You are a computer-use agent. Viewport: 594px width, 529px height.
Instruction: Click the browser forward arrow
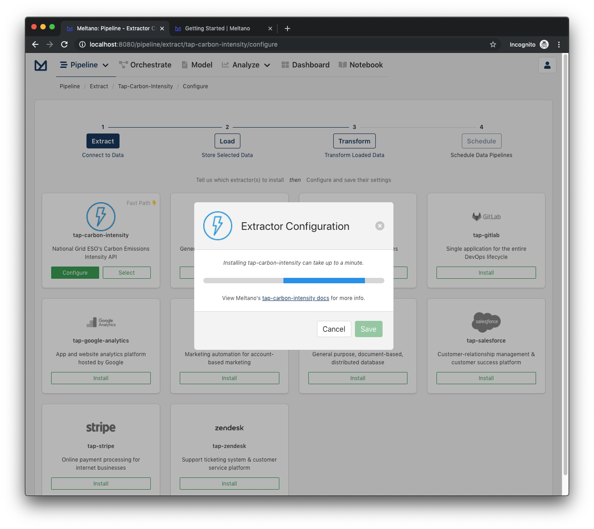[50, 44]
